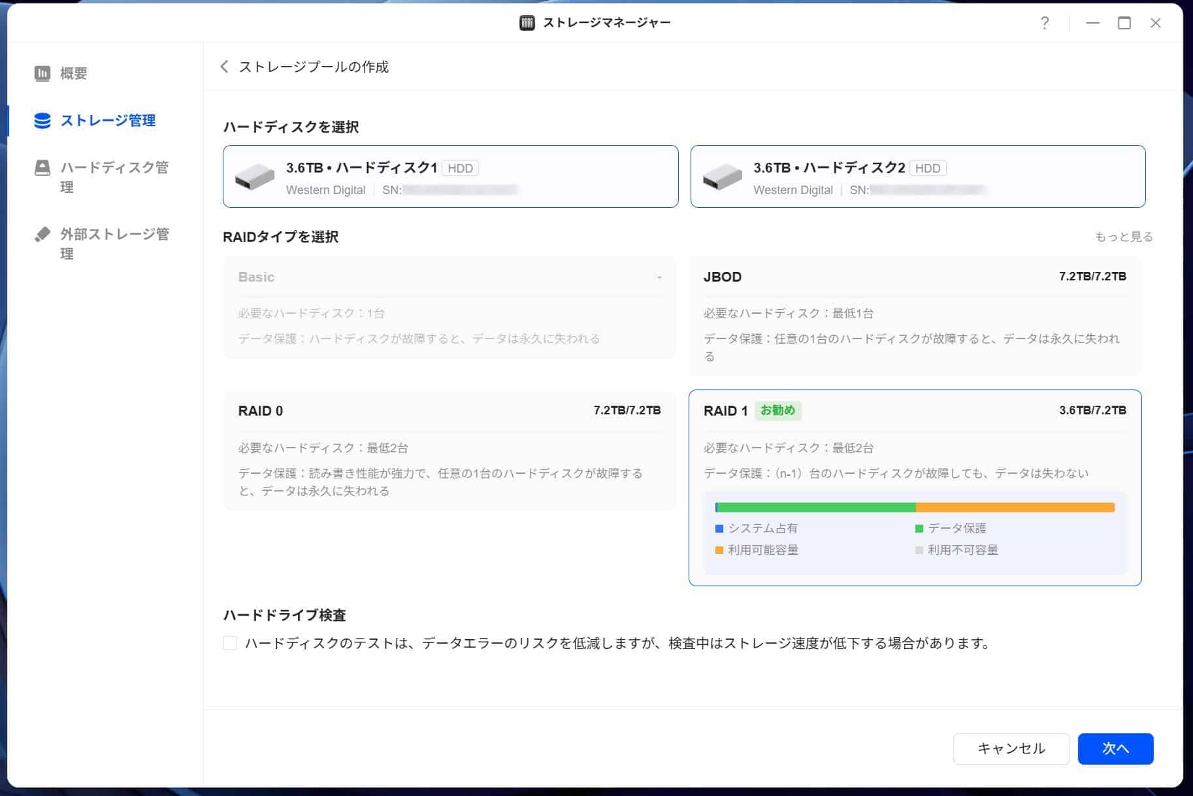The height and width of the screenshot is (796, 1193).
Task: Click the orange available capacity bar segment
Action: (x=1015, y=508)
